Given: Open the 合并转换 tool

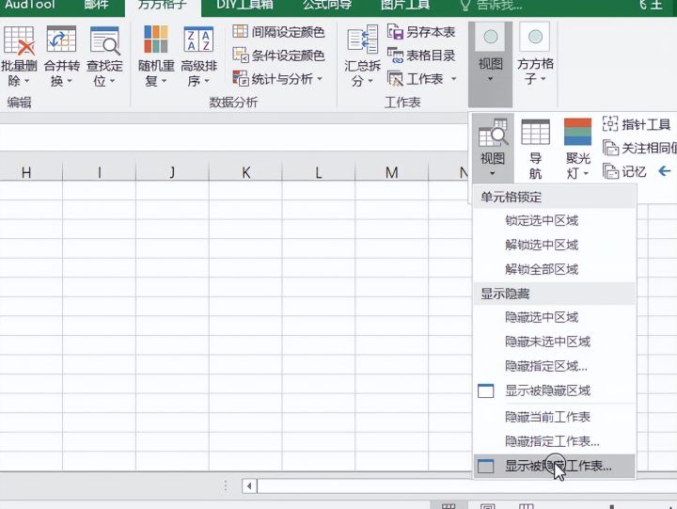Looking at the screenshot, I should click(62, 56).
